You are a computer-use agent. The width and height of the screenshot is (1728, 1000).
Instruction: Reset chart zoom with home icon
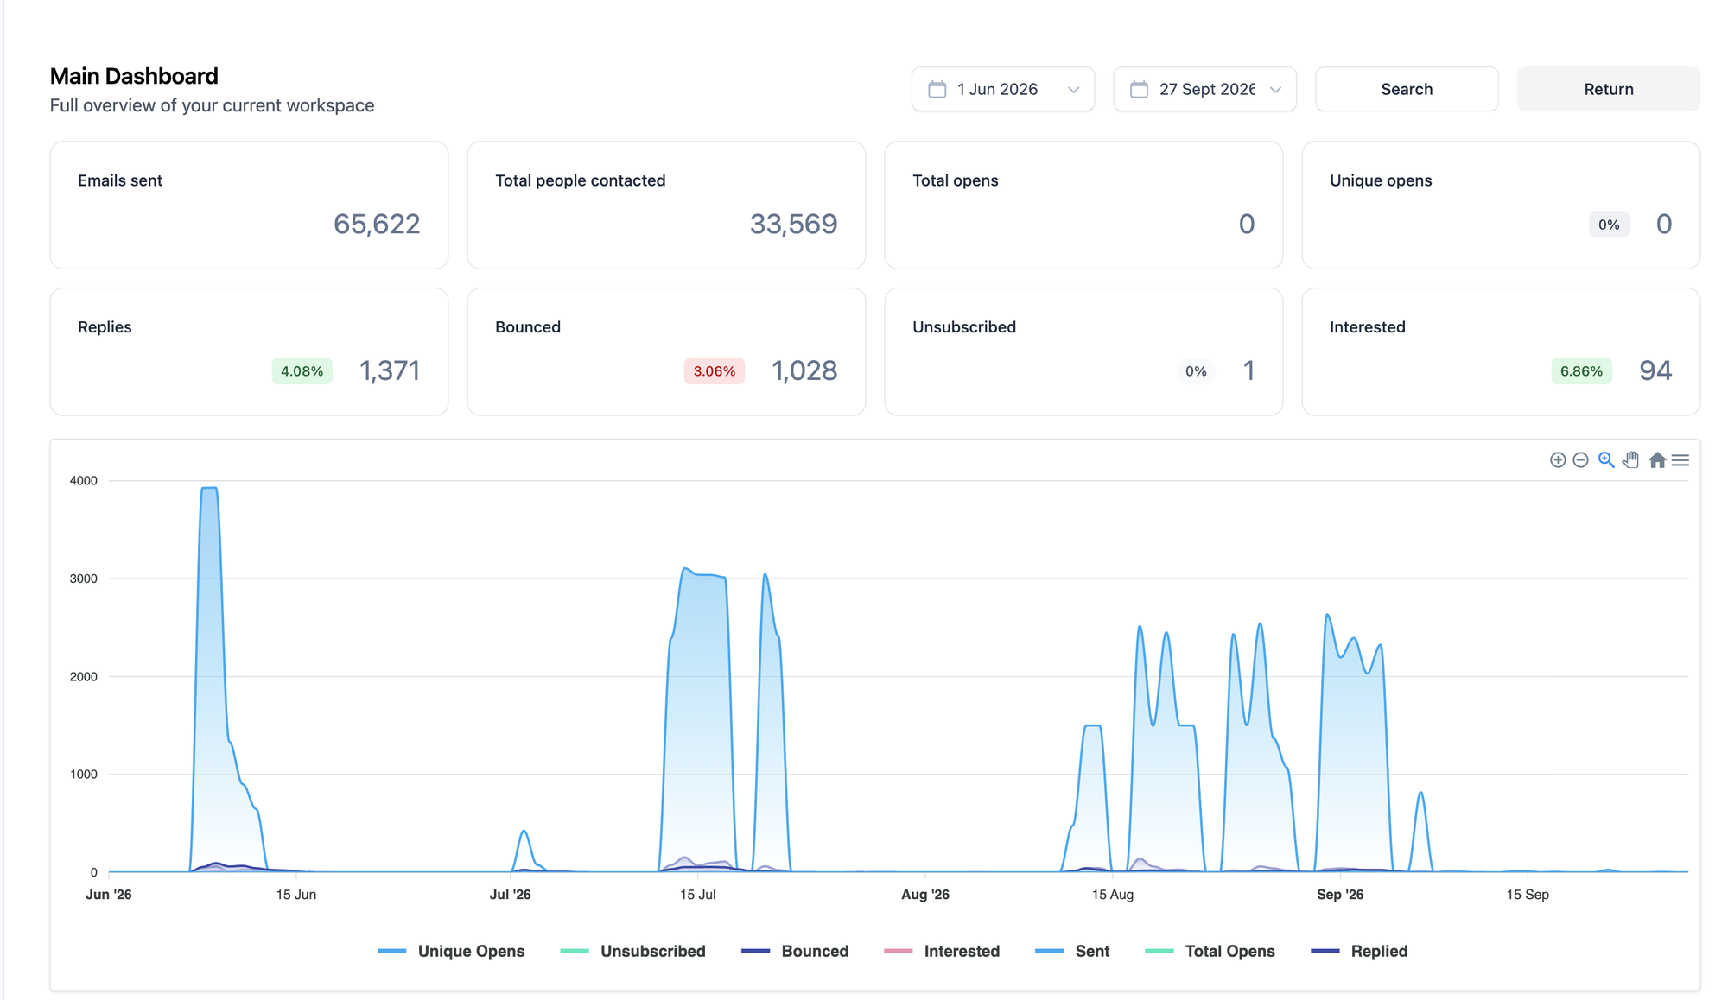[1656, 460]
